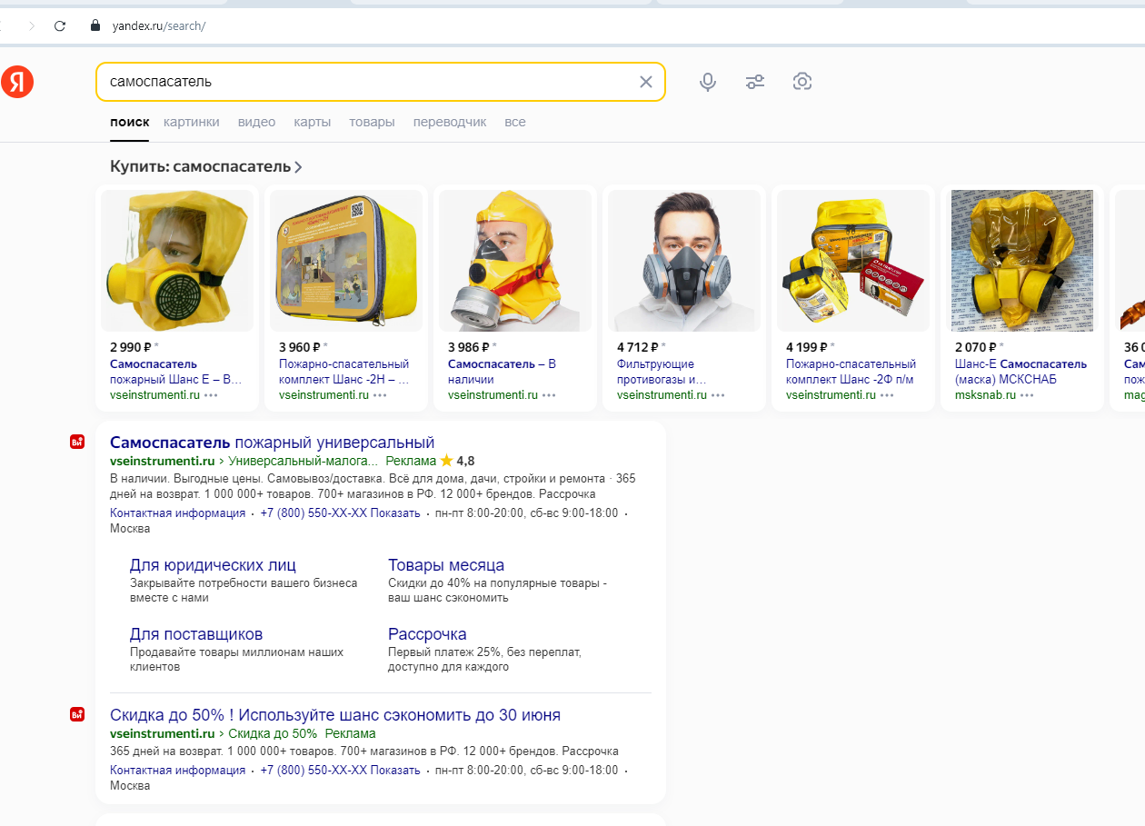Open the gray respirator thumbnail for 4 712 ₽
Viewport: 1145px width, 826px height.
pos(684,261)
